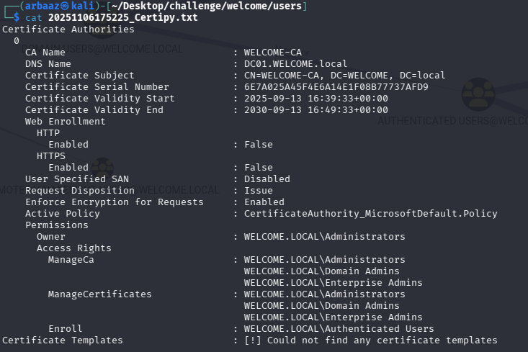This screenshot has width=528, height=352.
Task: Click the Certificate Validity Start date
Action: tap(316, 99)
